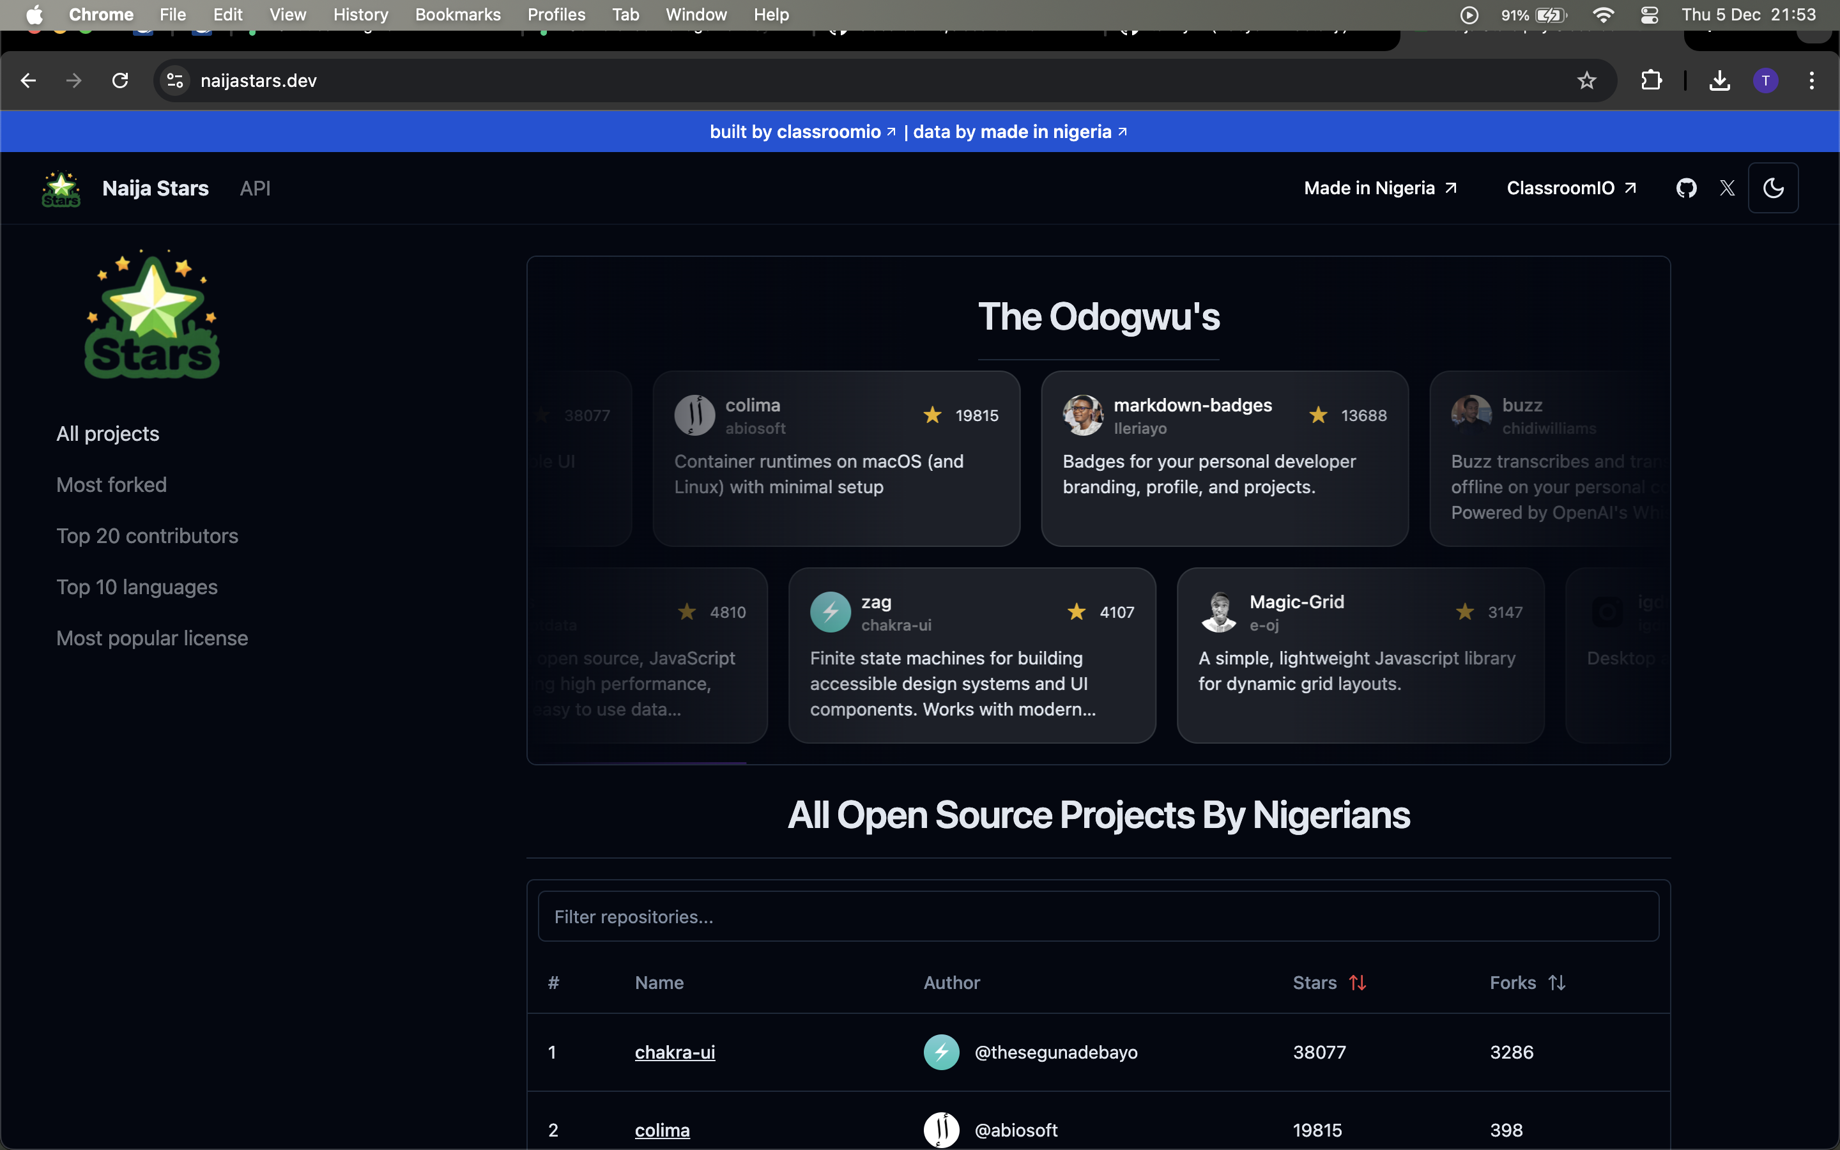
Task: Open the X (Twitter) icon in header
Action: click(1728, 188)
